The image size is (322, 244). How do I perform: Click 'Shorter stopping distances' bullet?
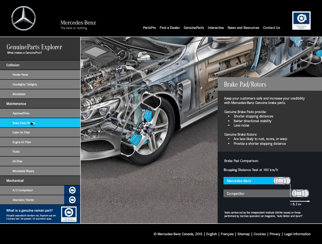click(253, 116)
